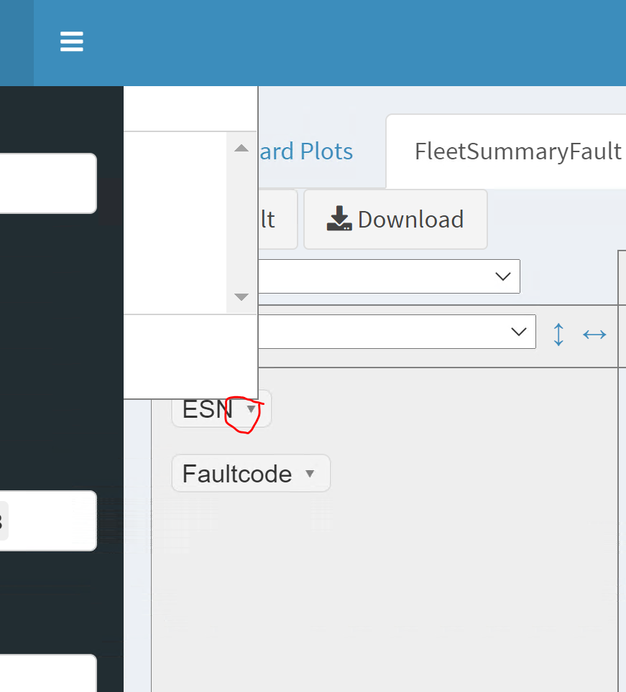This screenshot has height=692, width=626.
Task: Toggle the Faultcode field selection
Action: click(237, 473)
